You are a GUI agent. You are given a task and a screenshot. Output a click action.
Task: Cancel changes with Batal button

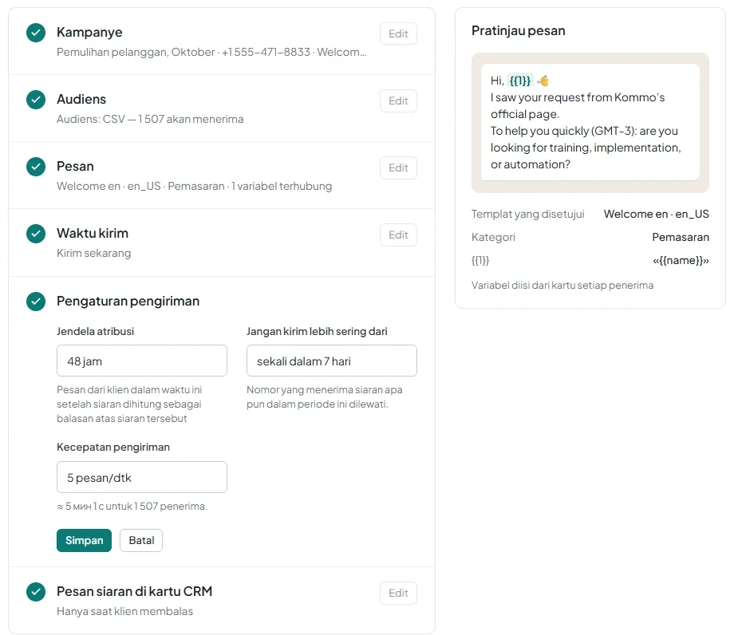point(141,541)
